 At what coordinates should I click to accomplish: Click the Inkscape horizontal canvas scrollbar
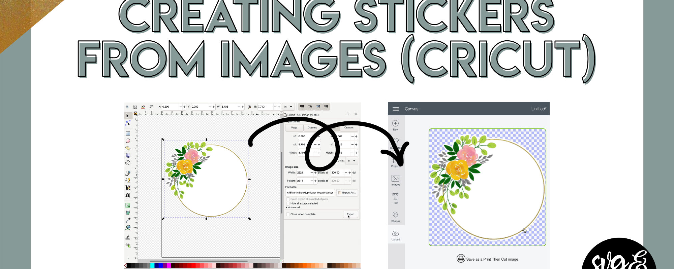click(199, 261)
